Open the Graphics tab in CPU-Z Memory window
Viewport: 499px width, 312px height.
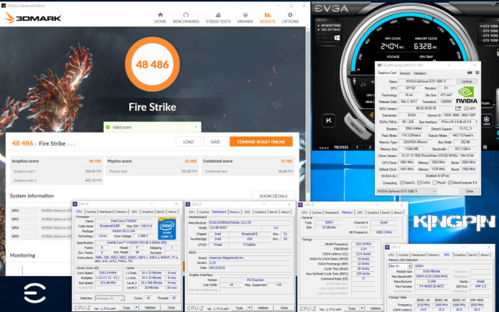coord(373,213)
